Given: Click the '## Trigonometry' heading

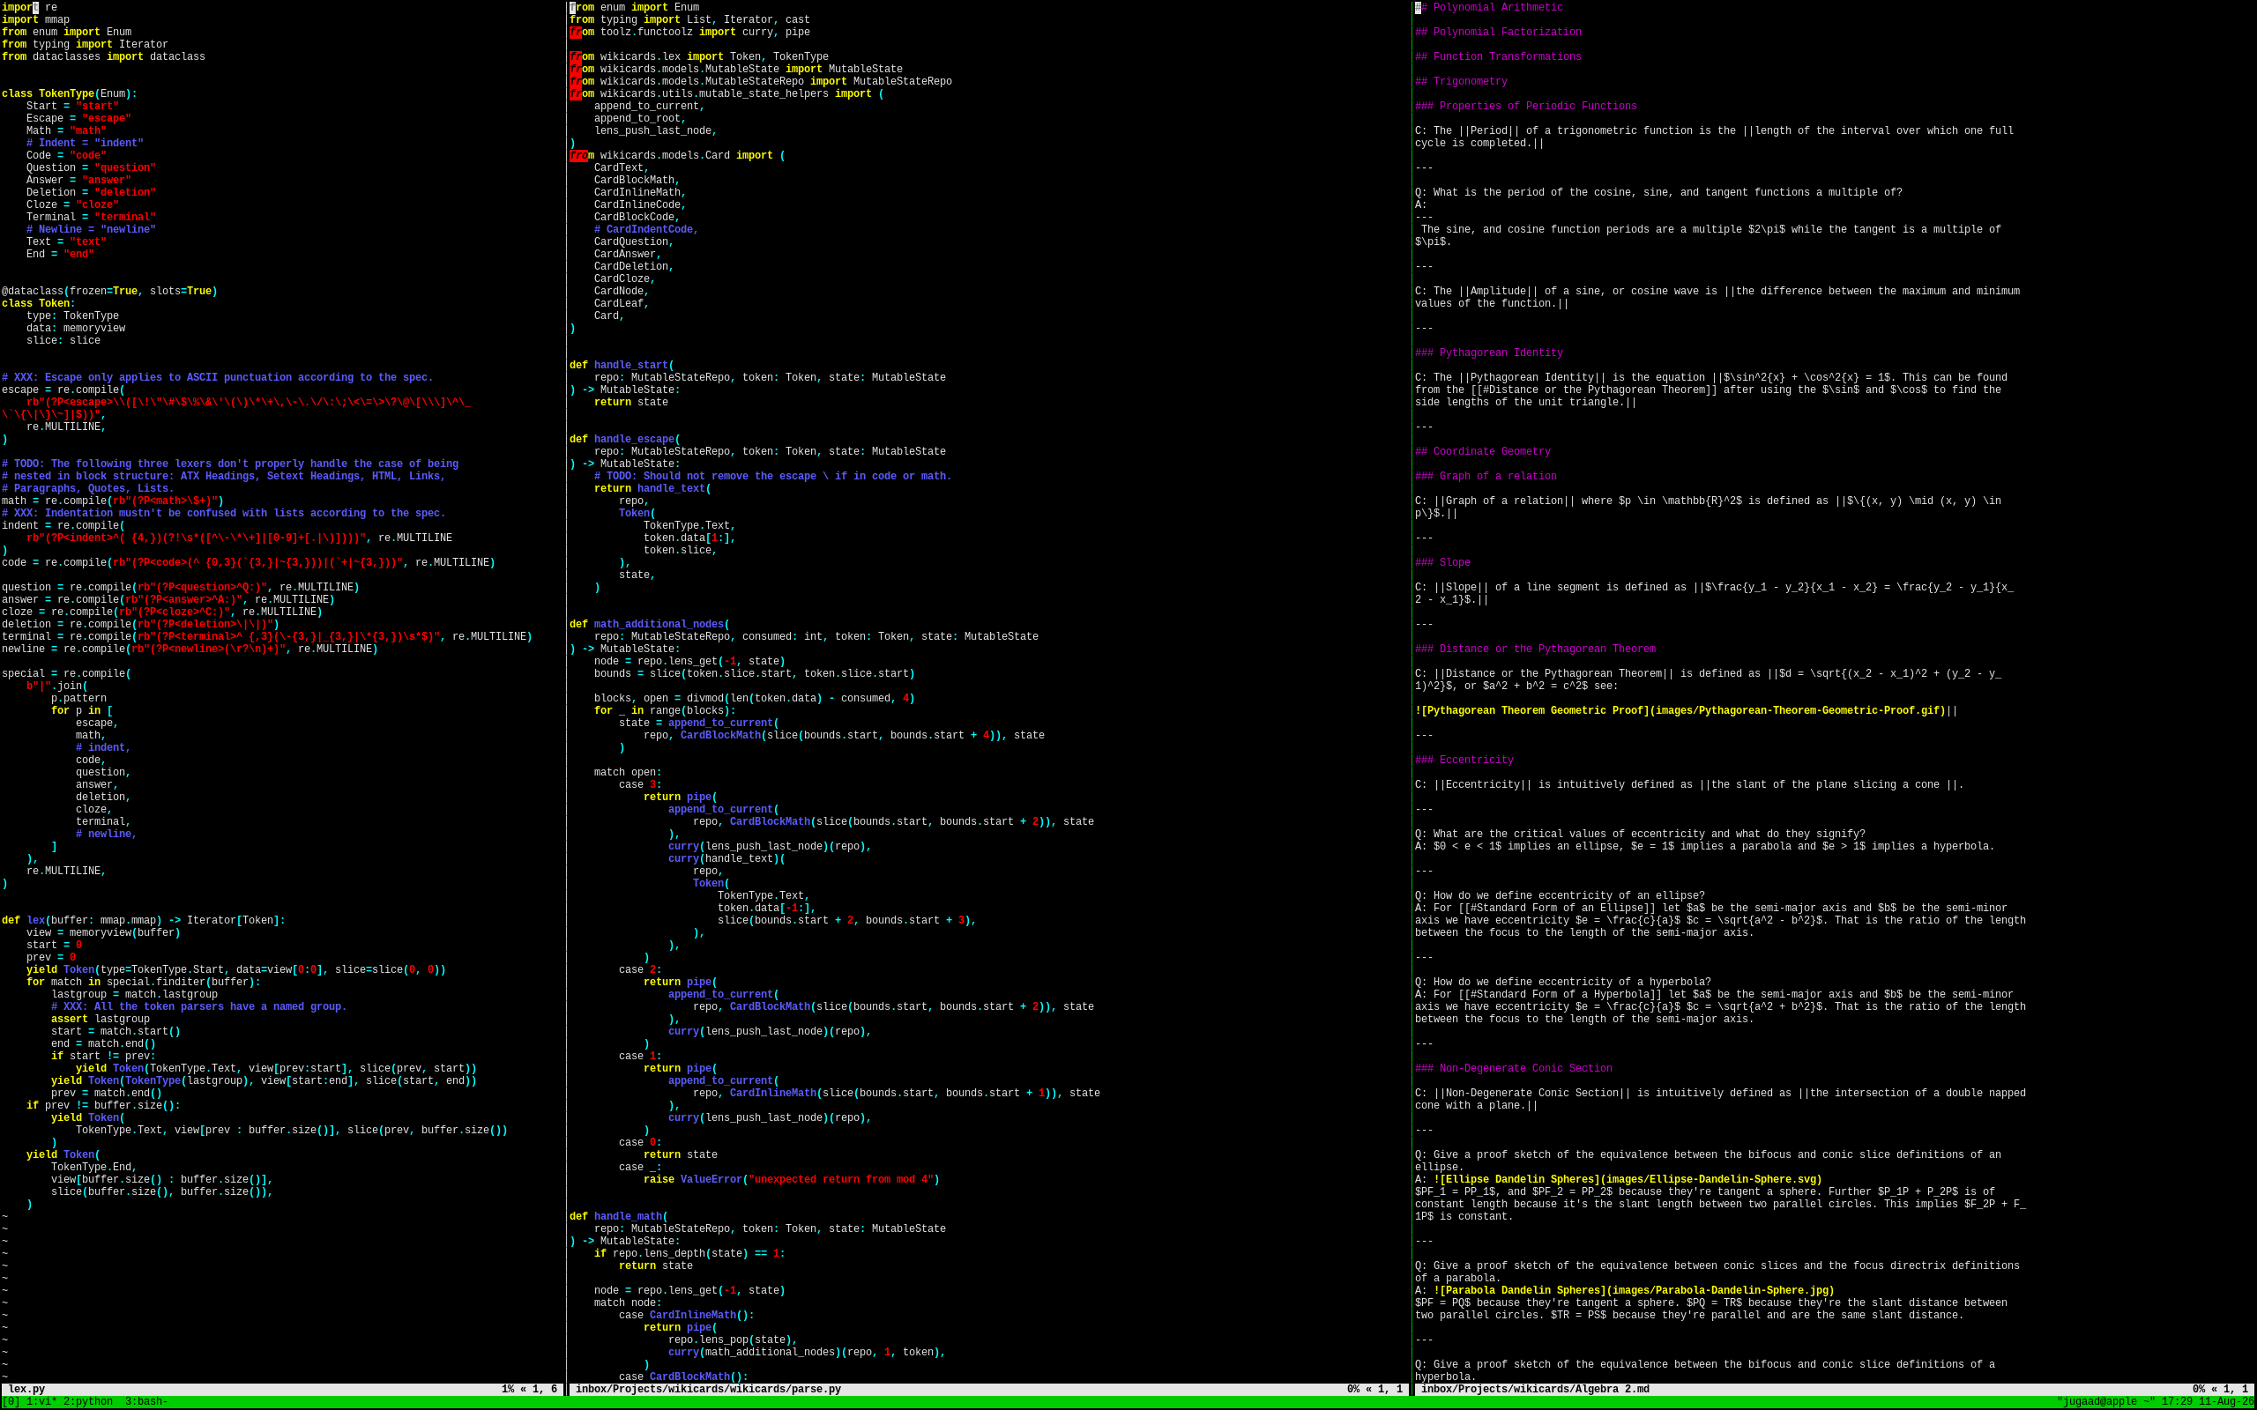Looking at the screenshot, I should click(1462, 82).
